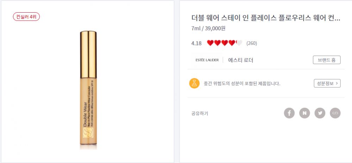Click the last partially filled rating heart
The image size is (352, 163).
[x=239, y=43]
